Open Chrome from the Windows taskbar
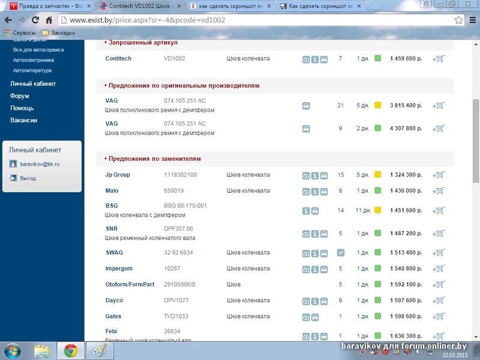The width and height of the screenshot is (480, 360). [70, 350]
